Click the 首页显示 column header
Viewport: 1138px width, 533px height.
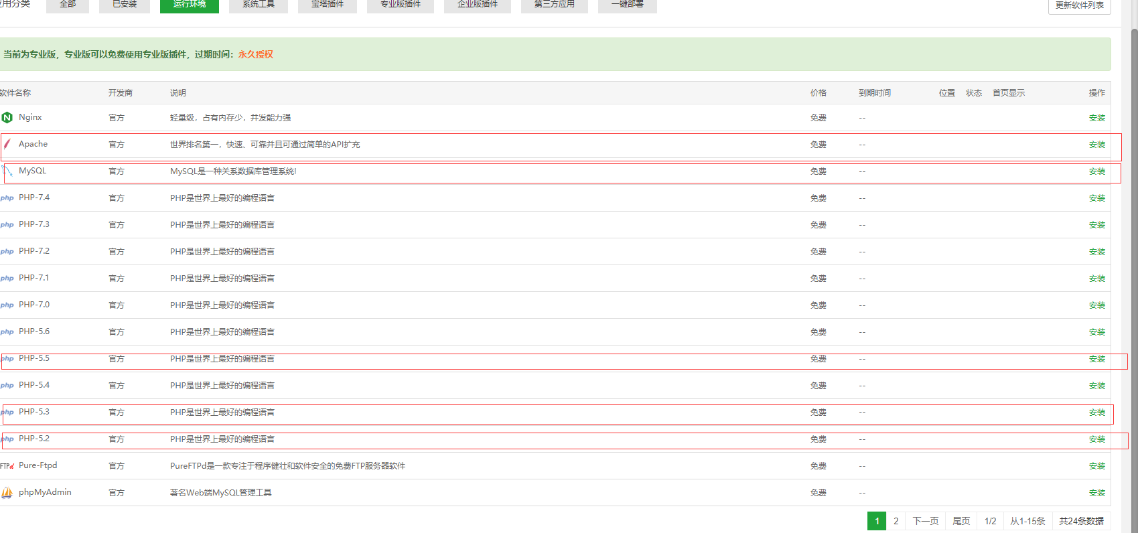click(1009, 93)
